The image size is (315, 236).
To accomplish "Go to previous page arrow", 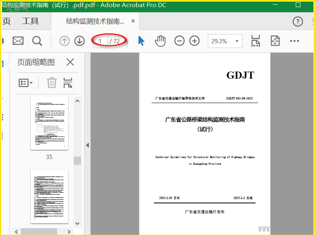I will (x=65, y=41).
